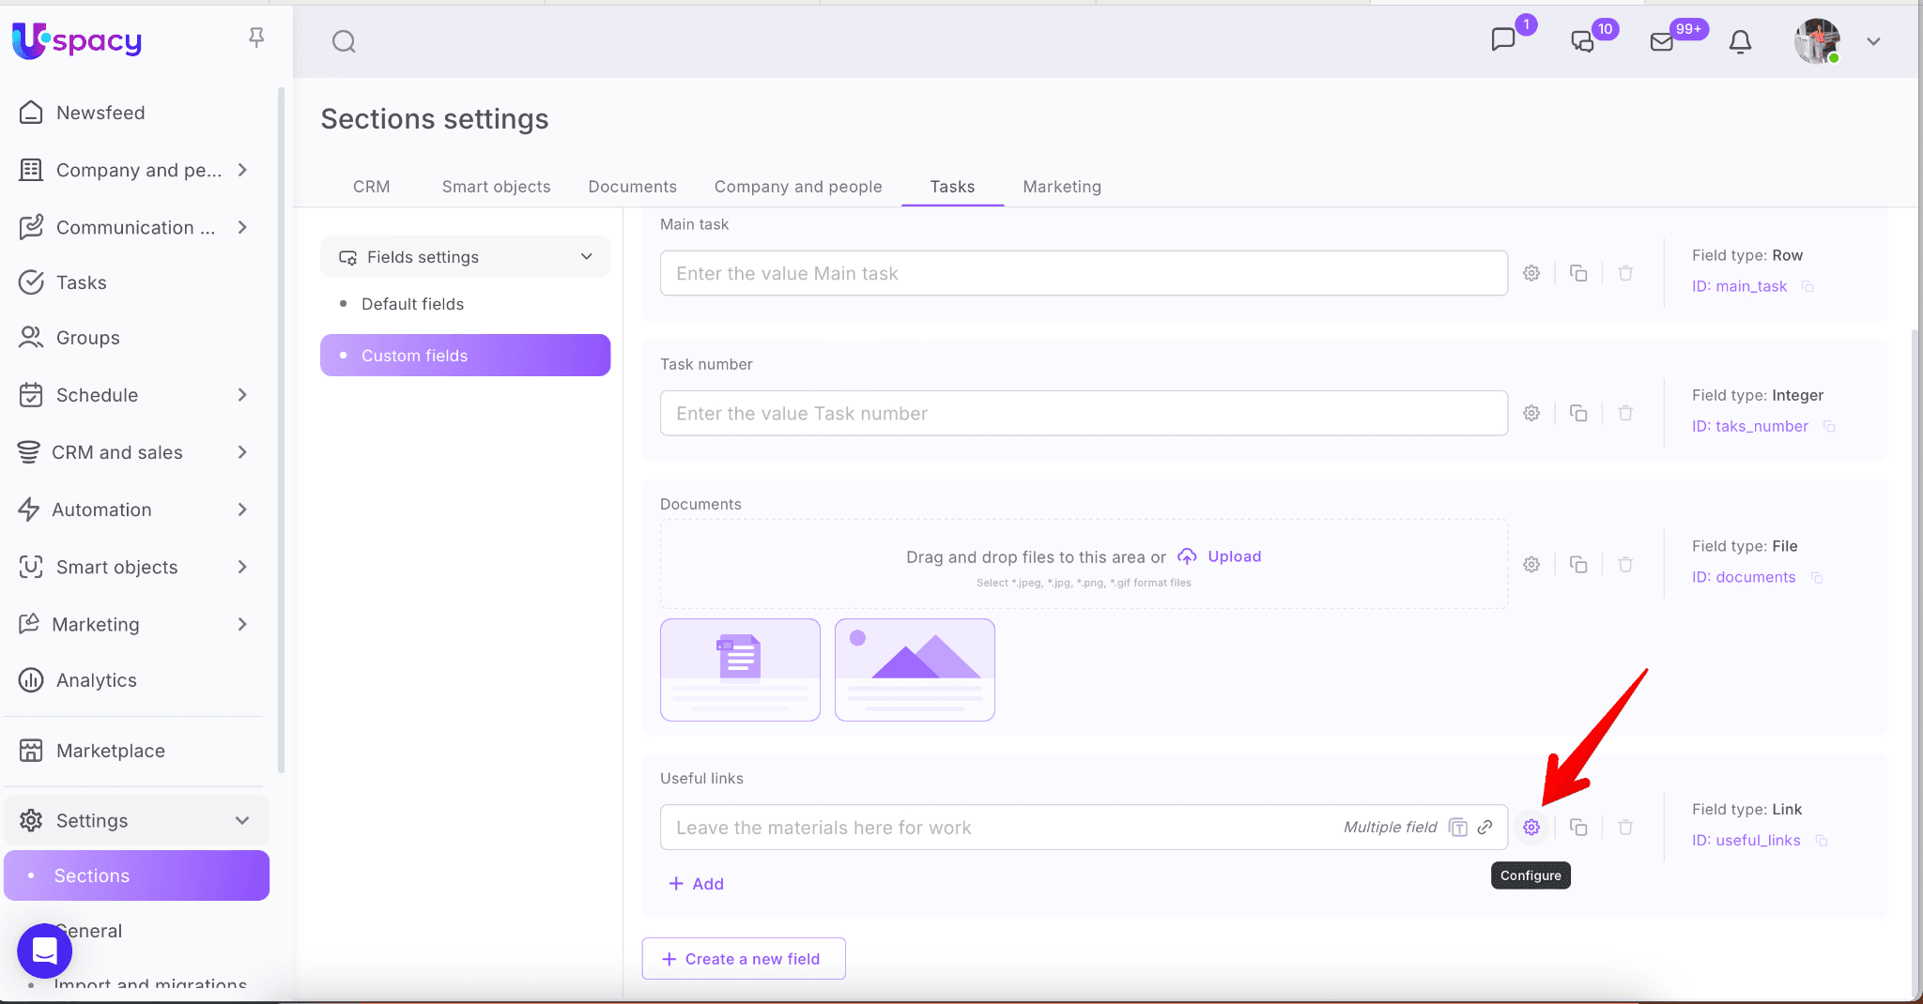Open the notifications bell
The height and width of the screenshot is (1004, 1923).
click(x=1740, y=41)
